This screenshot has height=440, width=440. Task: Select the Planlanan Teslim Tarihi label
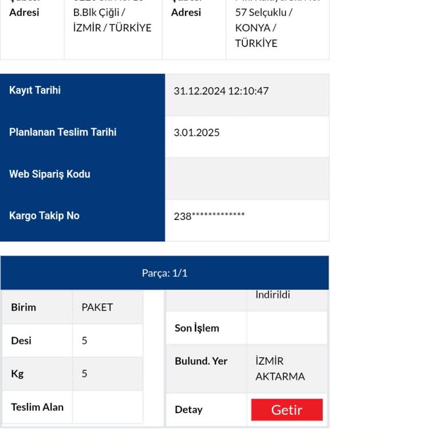pos(62,132)
